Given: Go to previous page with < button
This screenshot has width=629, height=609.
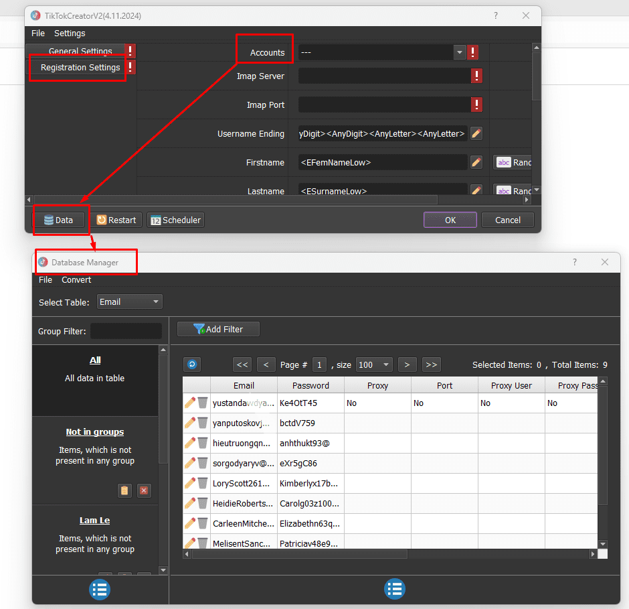Looking at the screenshot, I should (x=266, y=364).
